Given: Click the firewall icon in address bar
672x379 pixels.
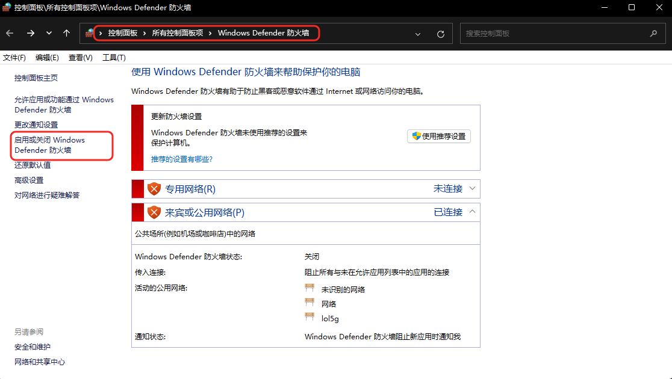Looking at the screenshot, I should pos(89,33).
